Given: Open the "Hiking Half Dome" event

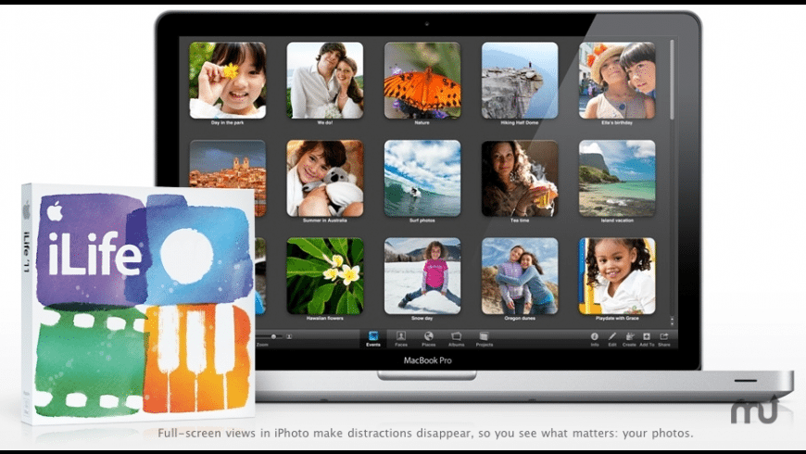Looking at the screenshot, I should [x=520, y=81].
